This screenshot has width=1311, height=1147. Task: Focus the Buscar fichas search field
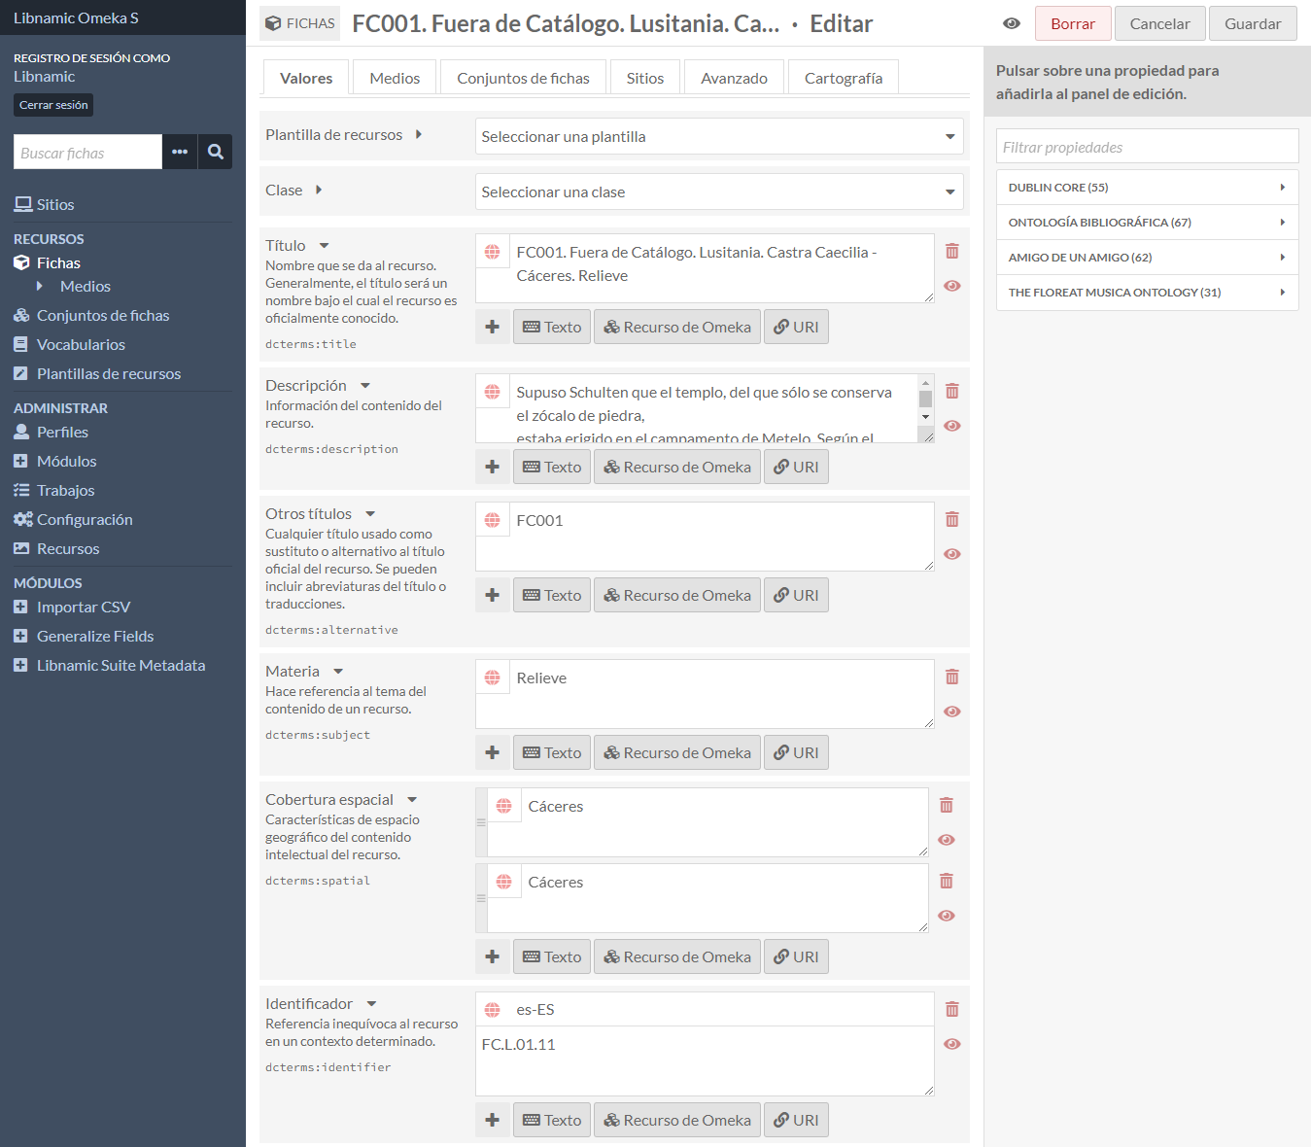pyautogui.click(x=87, y=152)
